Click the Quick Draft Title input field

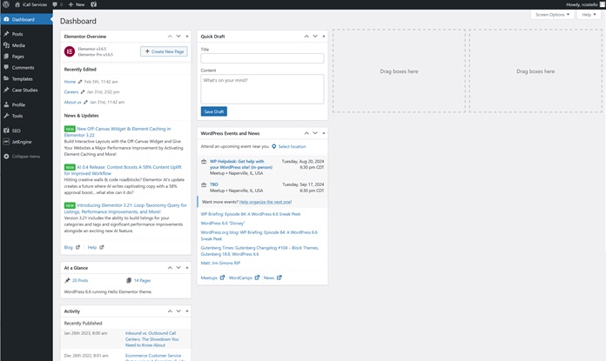click(x=262, y=59)
